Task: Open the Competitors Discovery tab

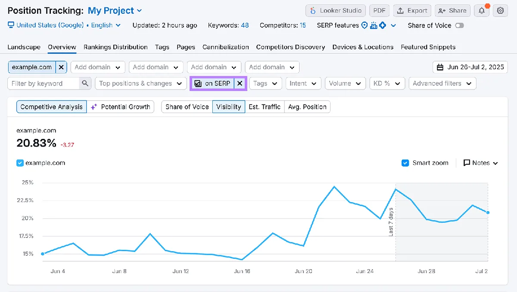Action: pyautogui.click(x=290, y=47)
